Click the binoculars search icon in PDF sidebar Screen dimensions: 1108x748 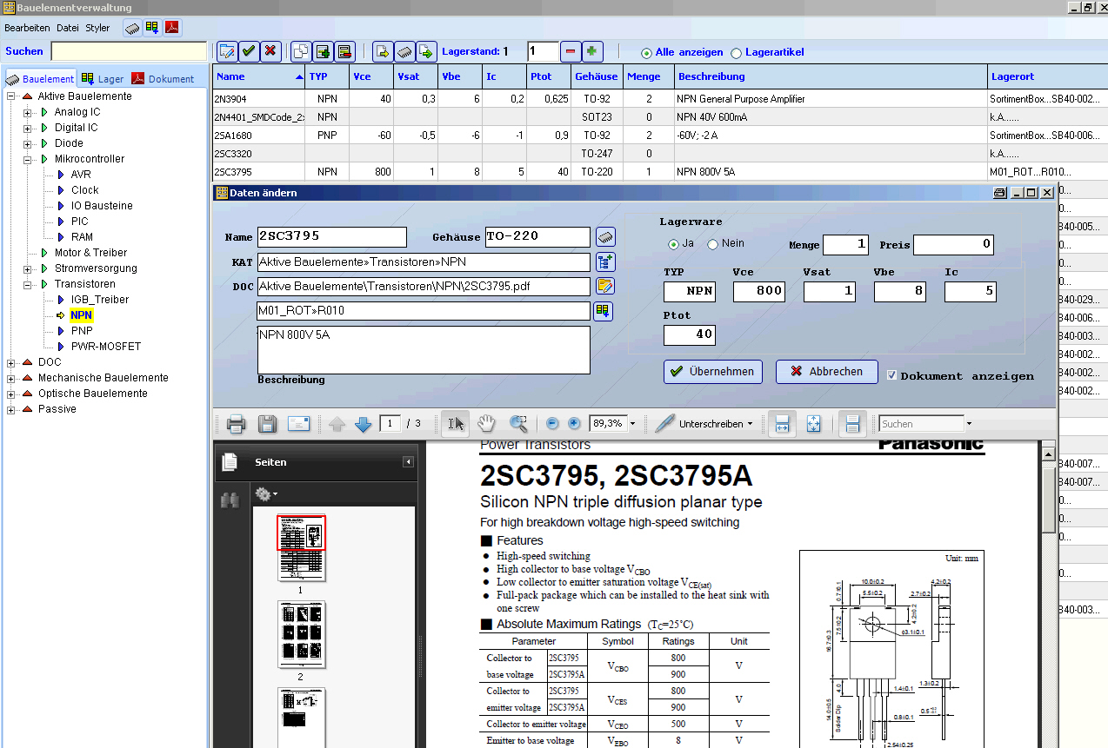[x=230, y=500]
